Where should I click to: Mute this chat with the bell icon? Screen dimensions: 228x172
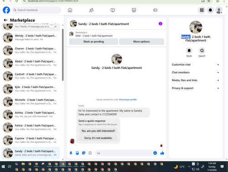189,51
